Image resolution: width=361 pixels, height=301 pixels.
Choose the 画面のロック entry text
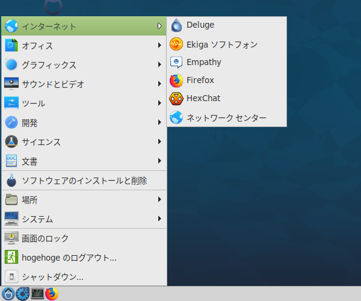click(x=45, y=238)
